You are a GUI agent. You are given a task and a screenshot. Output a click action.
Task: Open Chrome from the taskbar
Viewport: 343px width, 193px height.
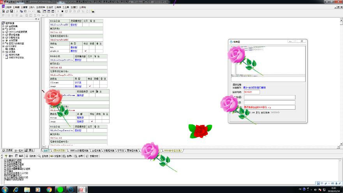(49, 189)
